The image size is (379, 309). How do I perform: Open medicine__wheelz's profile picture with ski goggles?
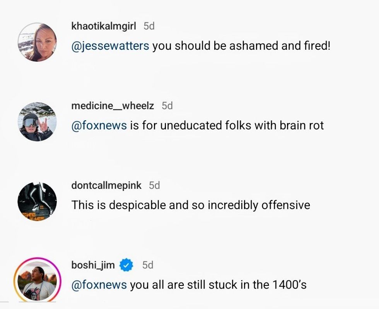[x=37, y=122]
